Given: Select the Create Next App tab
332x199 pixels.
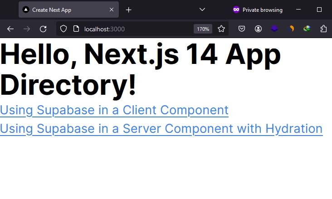Looking at the screenshot, I should click(x=68, y=10).
